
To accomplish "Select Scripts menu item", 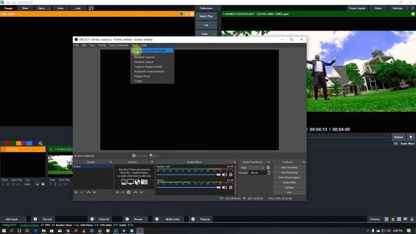I will coord(152,81).
